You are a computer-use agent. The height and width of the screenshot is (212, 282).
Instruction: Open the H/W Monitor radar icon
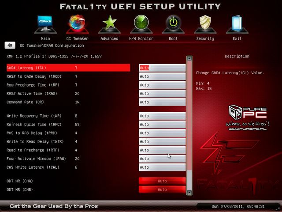tap(141, 25)
